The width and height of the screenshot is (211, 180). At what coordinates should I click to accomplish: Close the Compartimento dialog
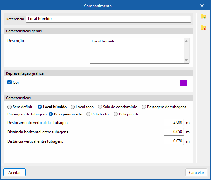(202, 6)
